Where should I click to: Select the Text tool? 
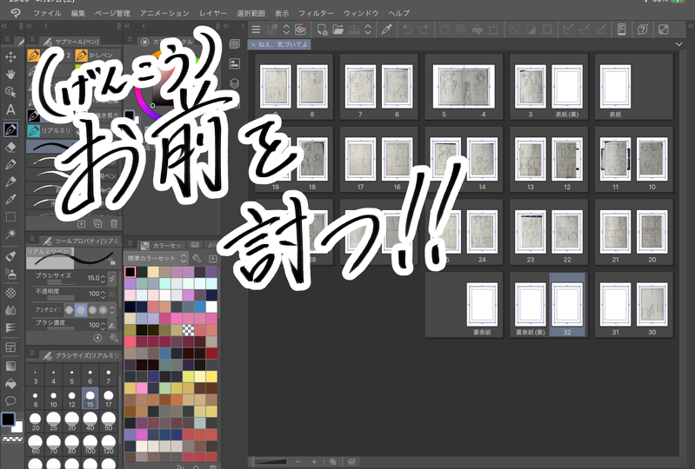point(10,109)
